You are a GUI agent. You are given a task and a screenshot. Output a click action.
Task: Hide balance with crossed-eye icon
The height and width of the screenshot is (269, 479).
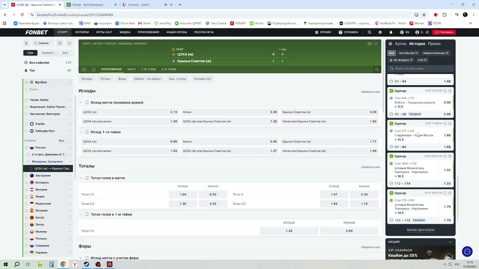pos(427,32)
